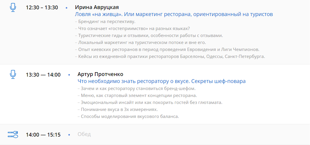Click the line «Меню, как стартовый элемент концепции»
310x145 pixels.
click(137, 96)
